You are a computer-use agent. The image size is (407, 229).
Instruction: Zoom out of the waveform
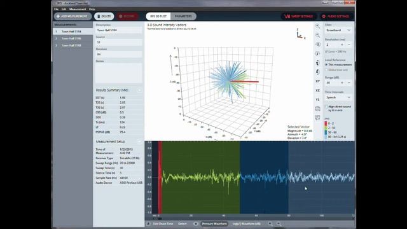click(x=279, y=223)
